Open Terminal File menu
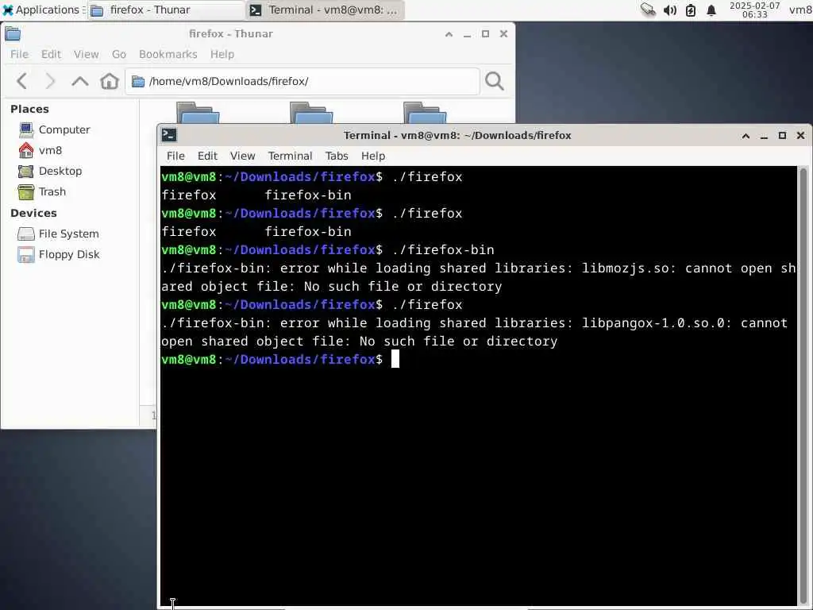813x610 pixels. (x=175, y=156)
